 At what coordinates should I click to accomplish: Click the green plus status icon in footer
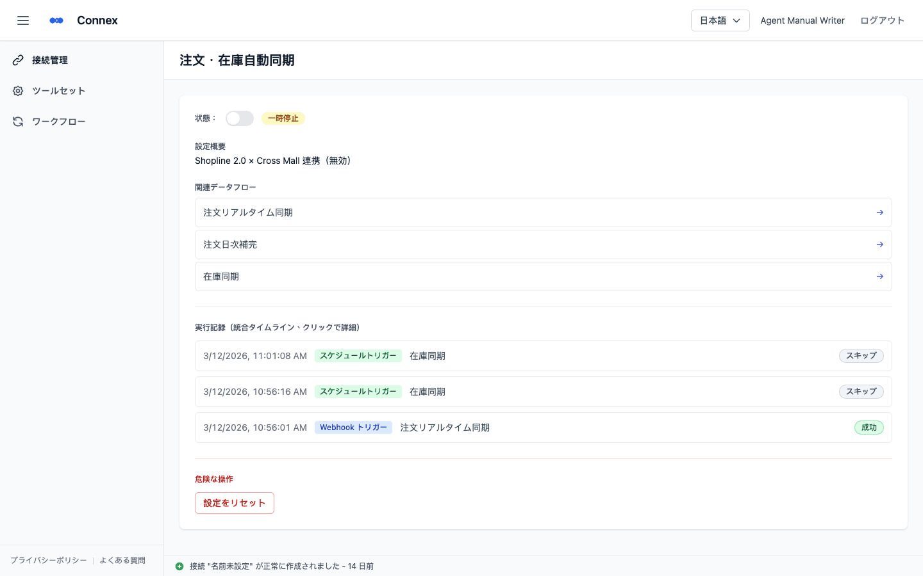[179, 566]
